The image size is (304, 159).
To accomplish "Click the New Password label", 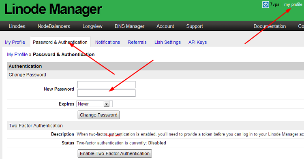I will coord(59,89).
